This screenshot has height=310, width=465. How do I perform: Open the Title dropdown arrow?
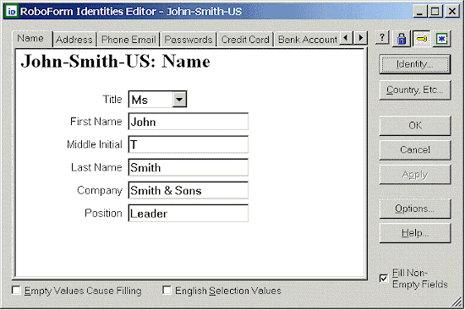(179, 100)
